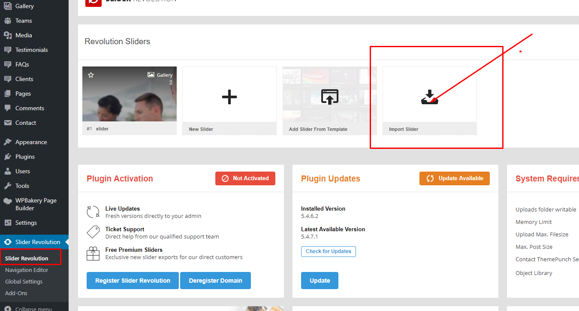
Task: Click the Appearance paintbrush icon in sidebar
Action: tap(8, 142)
